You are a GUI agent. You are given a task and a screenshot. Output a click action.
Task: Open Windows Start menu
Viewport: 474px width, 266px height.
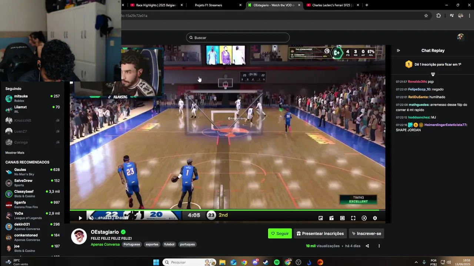tap(156, 262)
